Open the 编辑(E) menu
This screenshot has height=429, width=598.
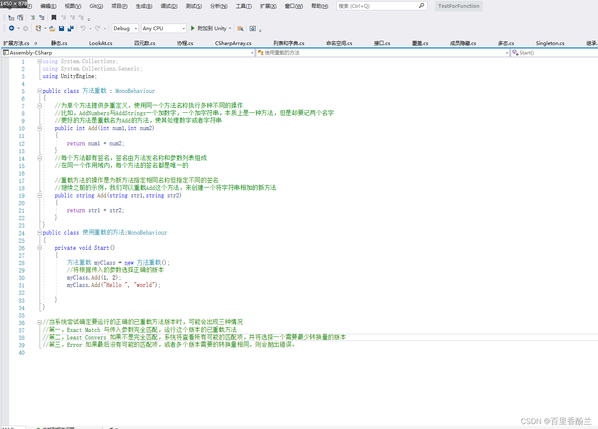pos(48,6)
